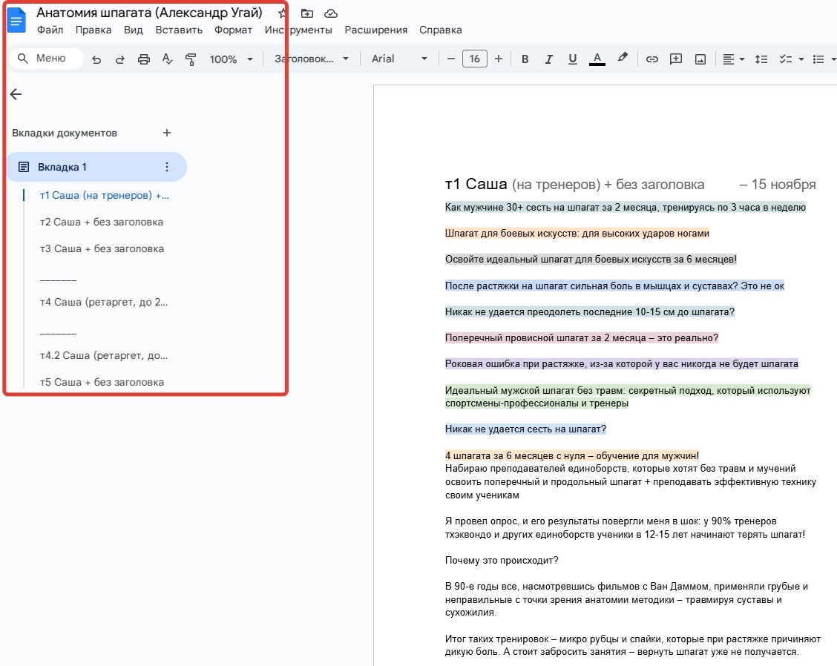
Task: Open the text color picker
Action: [x=597, y=59]
